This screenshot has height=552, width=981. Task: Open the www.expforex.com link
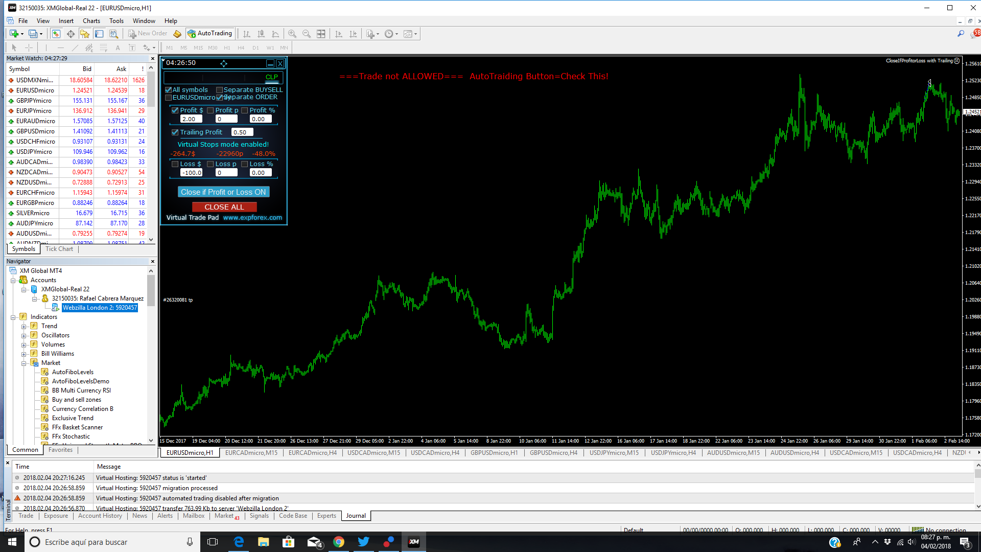click(x=252, y=218)
